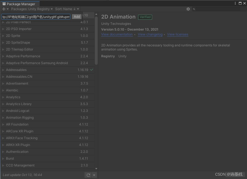Click the View documentation link
The width and height of the screenshot is (247, 179).
tap(117, 34)
